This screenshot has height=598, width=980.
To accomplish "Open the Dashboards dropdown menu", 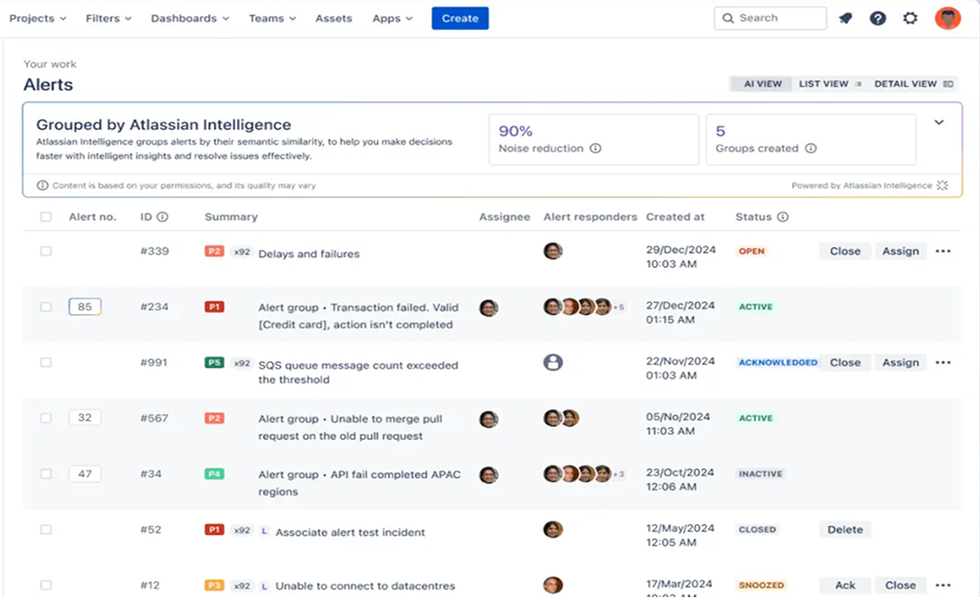I will (x=190, y=18).
